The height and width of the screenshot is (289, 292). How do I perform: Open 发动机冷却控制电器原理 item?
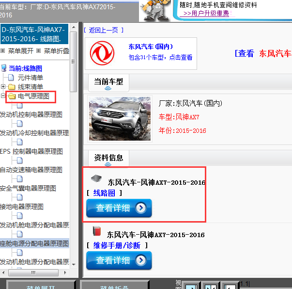(x=34, y=133)
